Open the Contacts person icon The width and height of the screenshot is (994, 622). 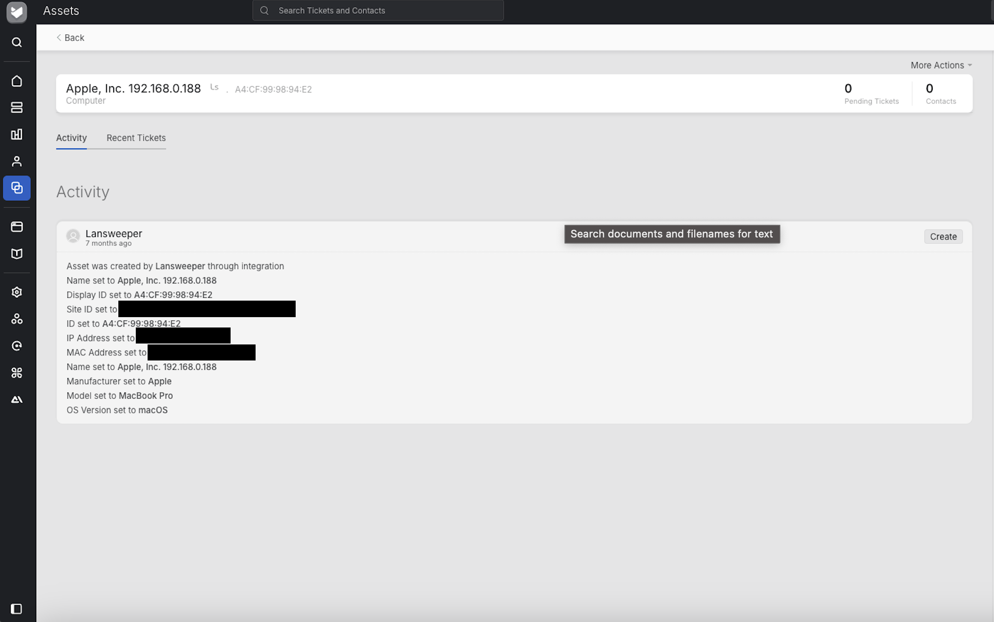pos(17,162)
